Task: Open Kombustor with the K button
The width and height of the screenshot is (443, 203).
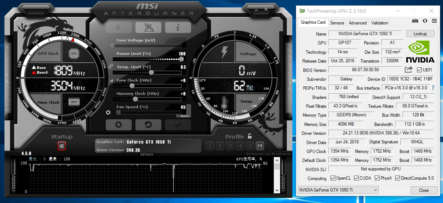Action: [x=119, y=27]
